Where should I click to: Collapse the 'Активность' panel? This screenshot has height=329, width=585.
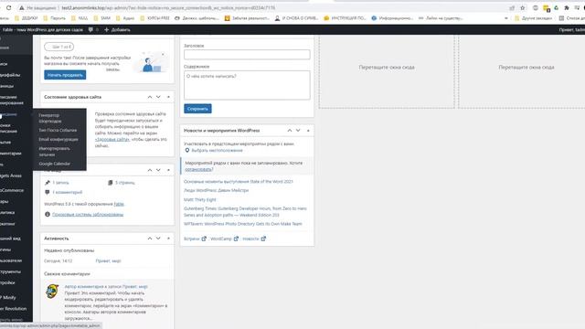click(x=168, y=239)
